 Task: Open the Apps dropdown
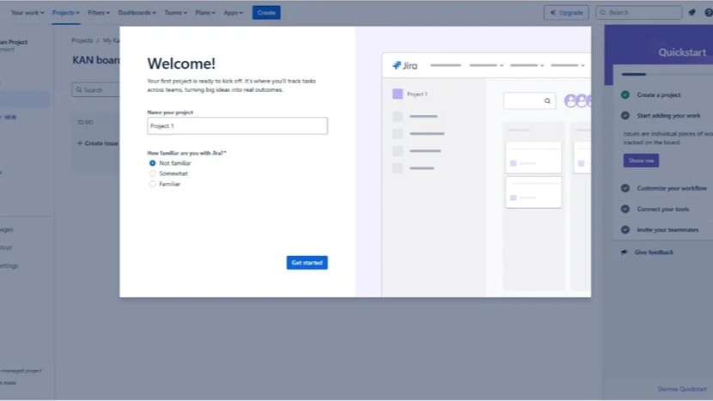pyautogui.click(x=234, y=13)
